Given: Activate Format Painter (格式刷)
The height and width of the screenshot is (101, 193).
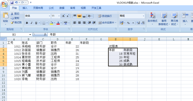Looking at the screenshot, I should [16, 22].
